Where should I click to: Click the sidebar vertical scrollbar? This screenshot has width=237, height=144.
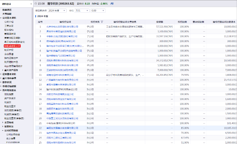(x=32, y=44)
